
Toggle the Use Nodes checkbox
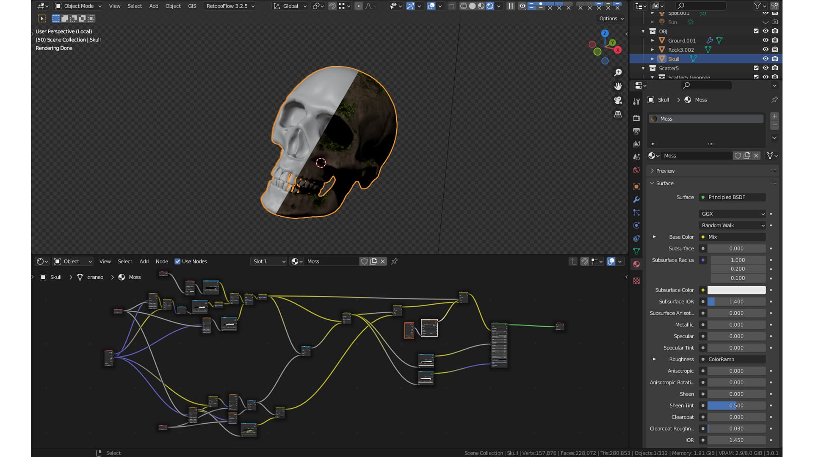[177, 262]
